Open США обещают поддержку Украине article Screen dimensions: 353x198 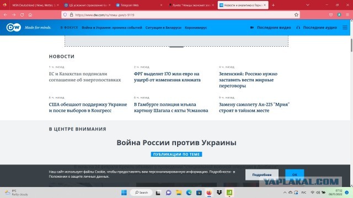tap(88, 107)
